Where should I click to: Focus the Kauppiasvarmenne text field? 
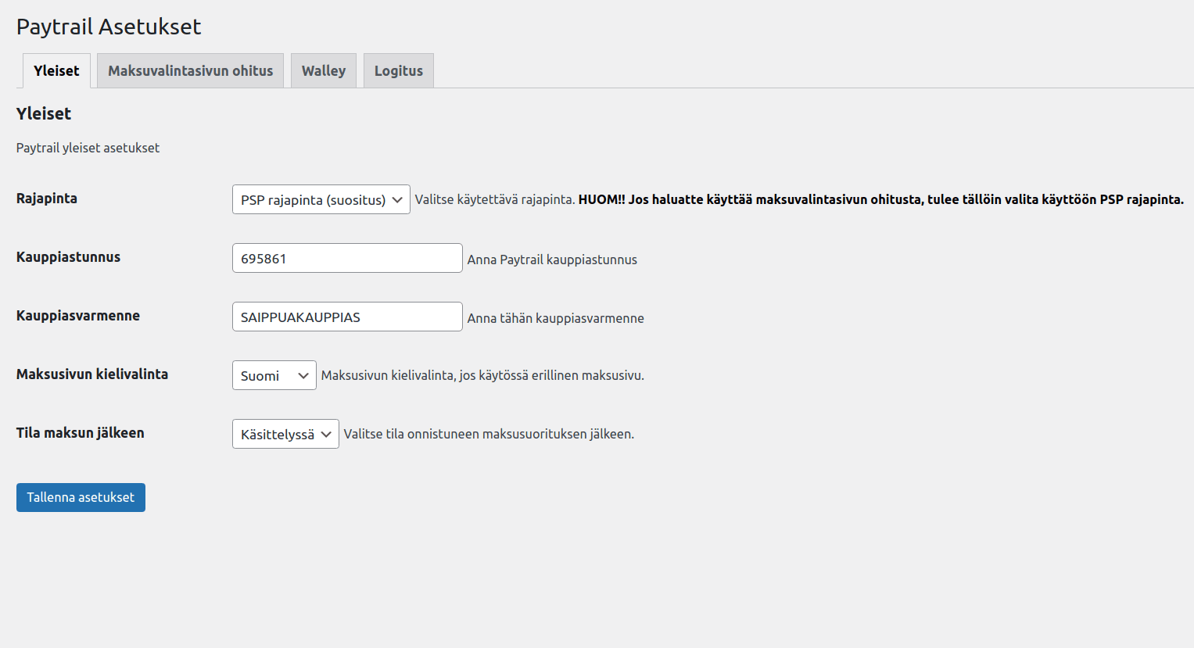point(346,317)
